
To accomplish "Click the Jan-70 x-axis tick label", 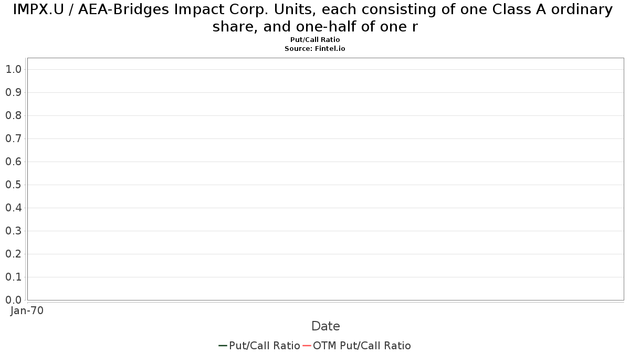I will [27, 310].
